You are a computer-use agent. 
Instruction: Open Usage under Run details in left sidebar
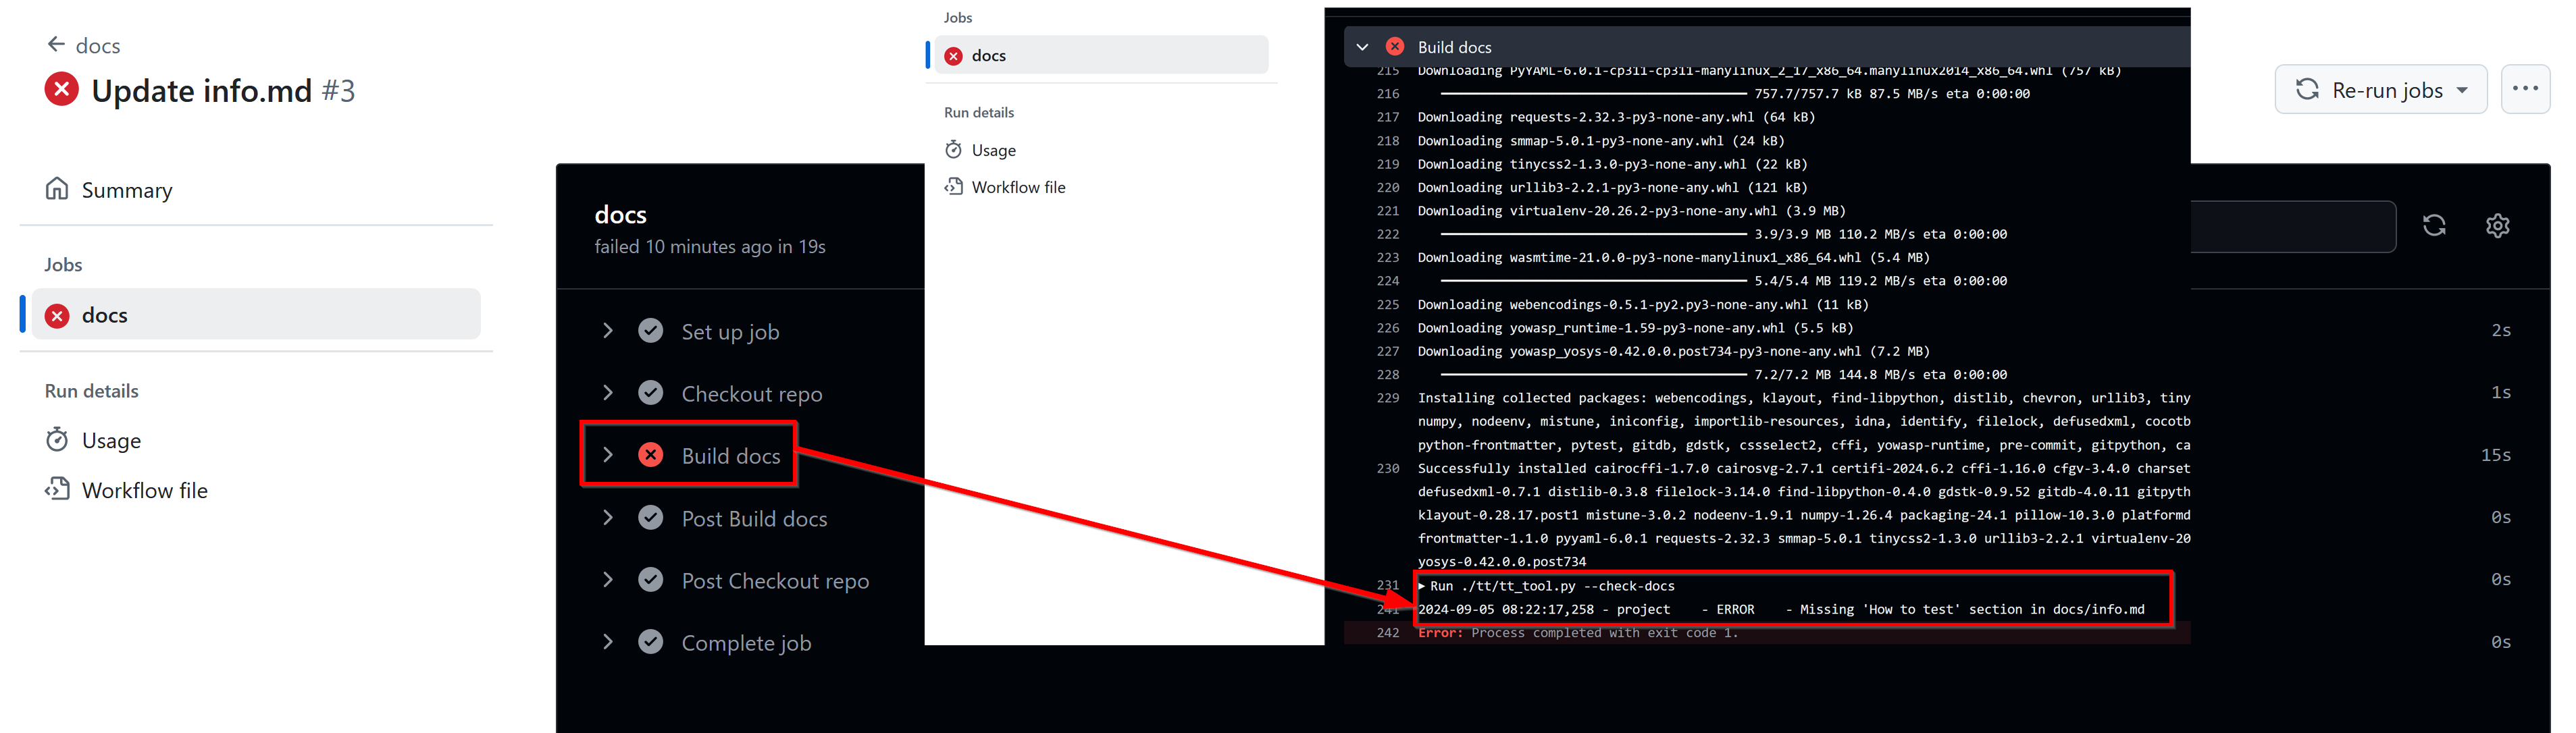tap(111, 440)
